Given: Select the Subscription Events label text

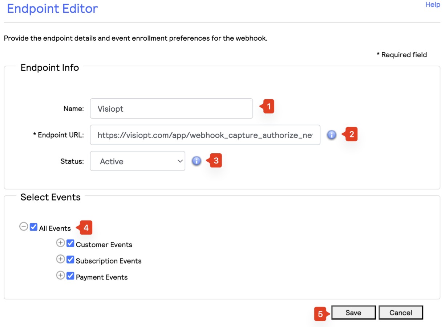Looking at the screenshot, I should coord(109,261).
